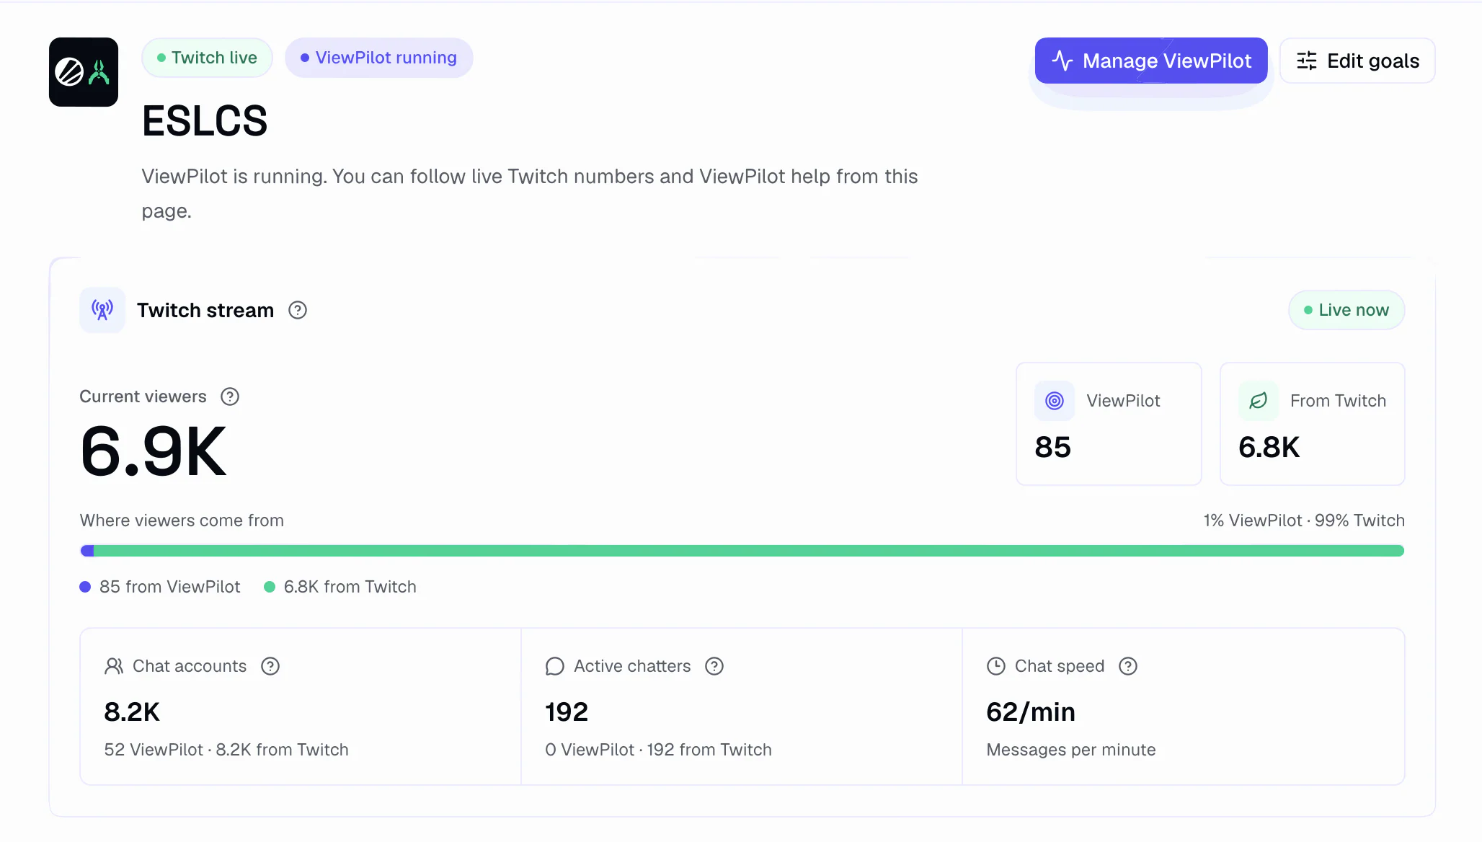Select the 1% ViewPilot · 99% Twitch text
Screen dimensions: 1482x842
1304,520
